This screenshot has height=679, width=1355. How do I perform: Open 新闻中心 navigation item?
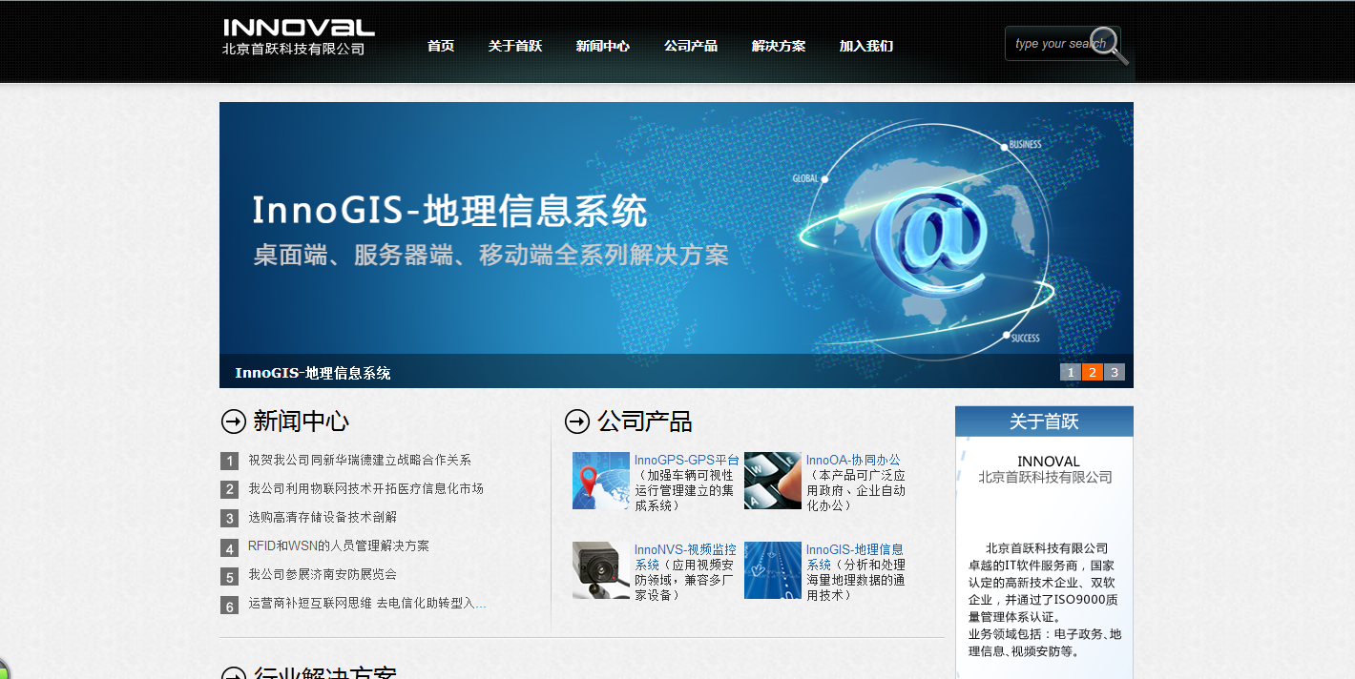pyautogui.click(x=603, y=46)
